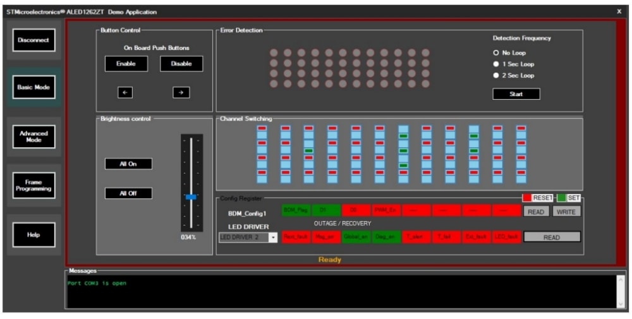The height and width of the screenshot is (319, 632).
Task: Switch to Advanced Mode
Action: tap(33, 136)
